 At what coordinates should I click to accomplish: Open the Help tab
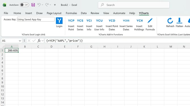coord(132,13)
